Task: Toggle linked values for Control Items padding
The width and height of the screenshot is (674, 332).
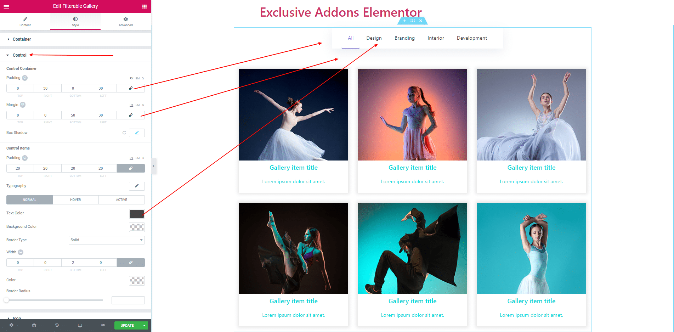Action: pos(131,168)
